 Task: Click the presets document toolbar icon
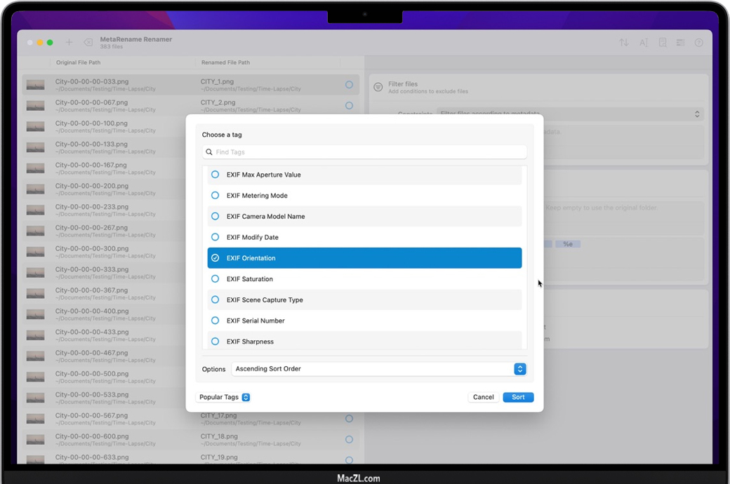coord(662,43)
